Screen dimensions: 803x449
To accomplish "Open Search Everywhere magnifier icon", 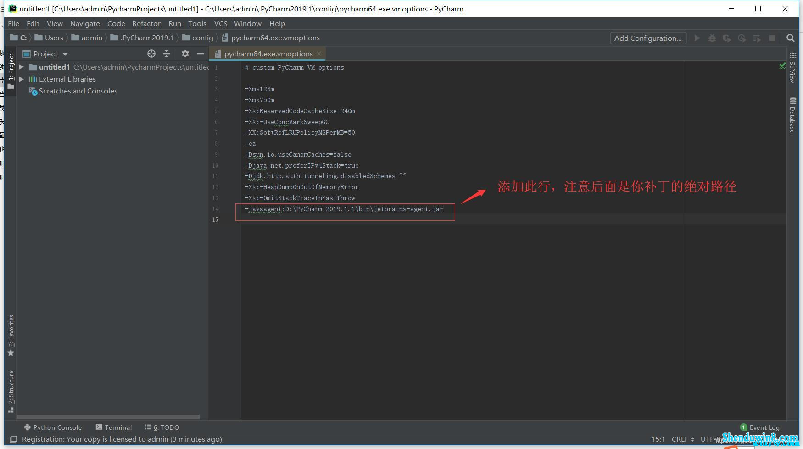I will [x=790, y=38].
